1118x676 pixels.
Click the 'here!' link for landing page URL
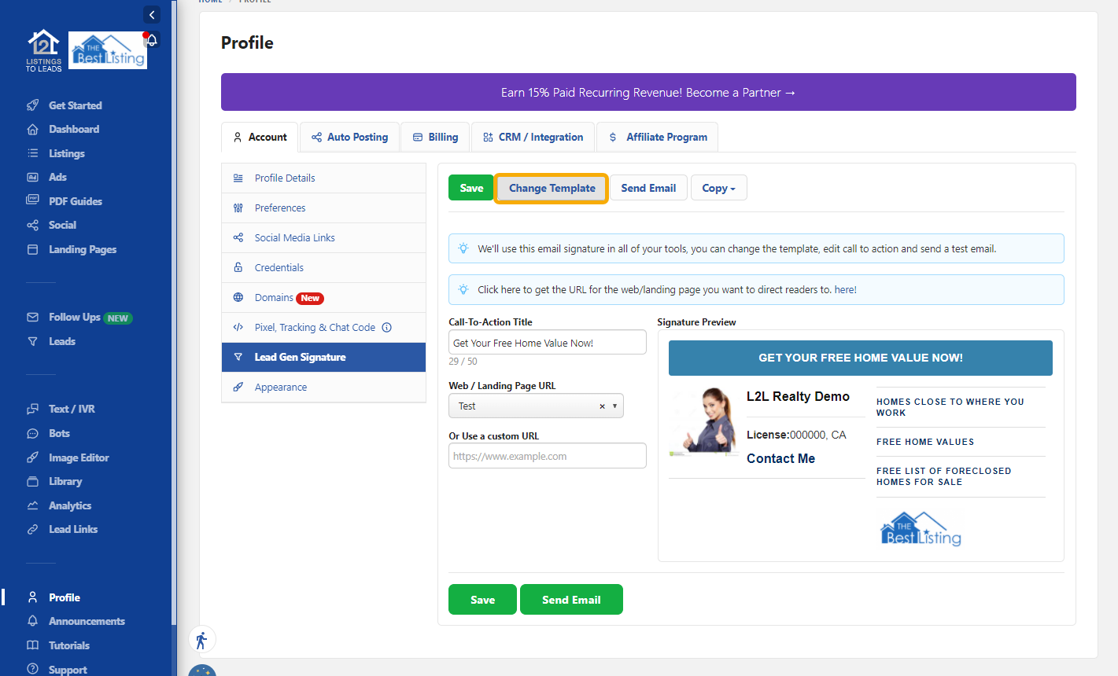[845, 289]
